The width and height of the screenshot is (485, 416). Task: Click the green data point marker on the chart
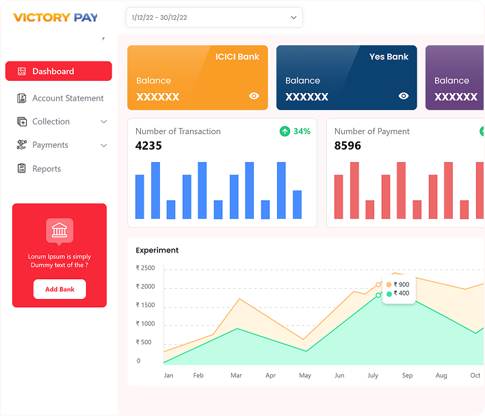[378, 295]
